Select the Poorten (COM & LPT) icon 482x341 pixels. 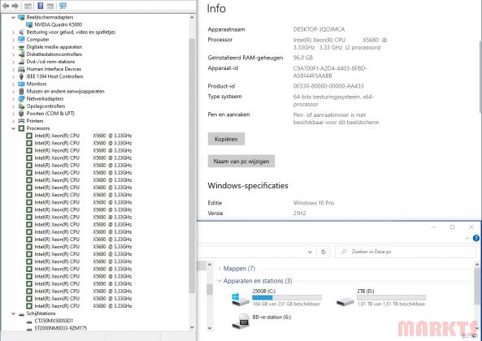21,114
